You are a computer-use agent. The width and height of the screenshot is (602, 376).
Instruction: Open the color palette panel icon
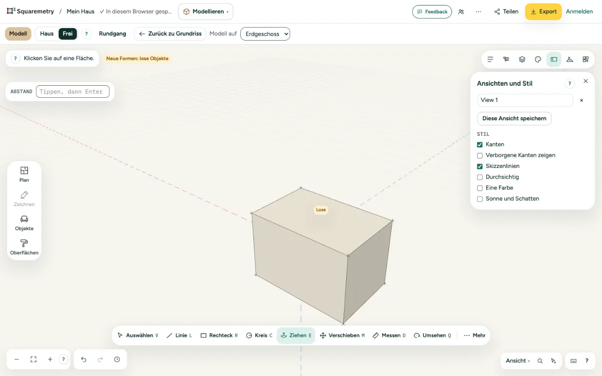click(538, 59)
